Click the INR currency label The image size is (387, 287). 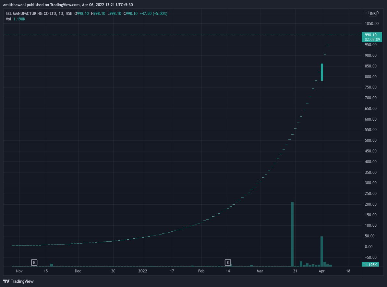(x=373, y=14)
